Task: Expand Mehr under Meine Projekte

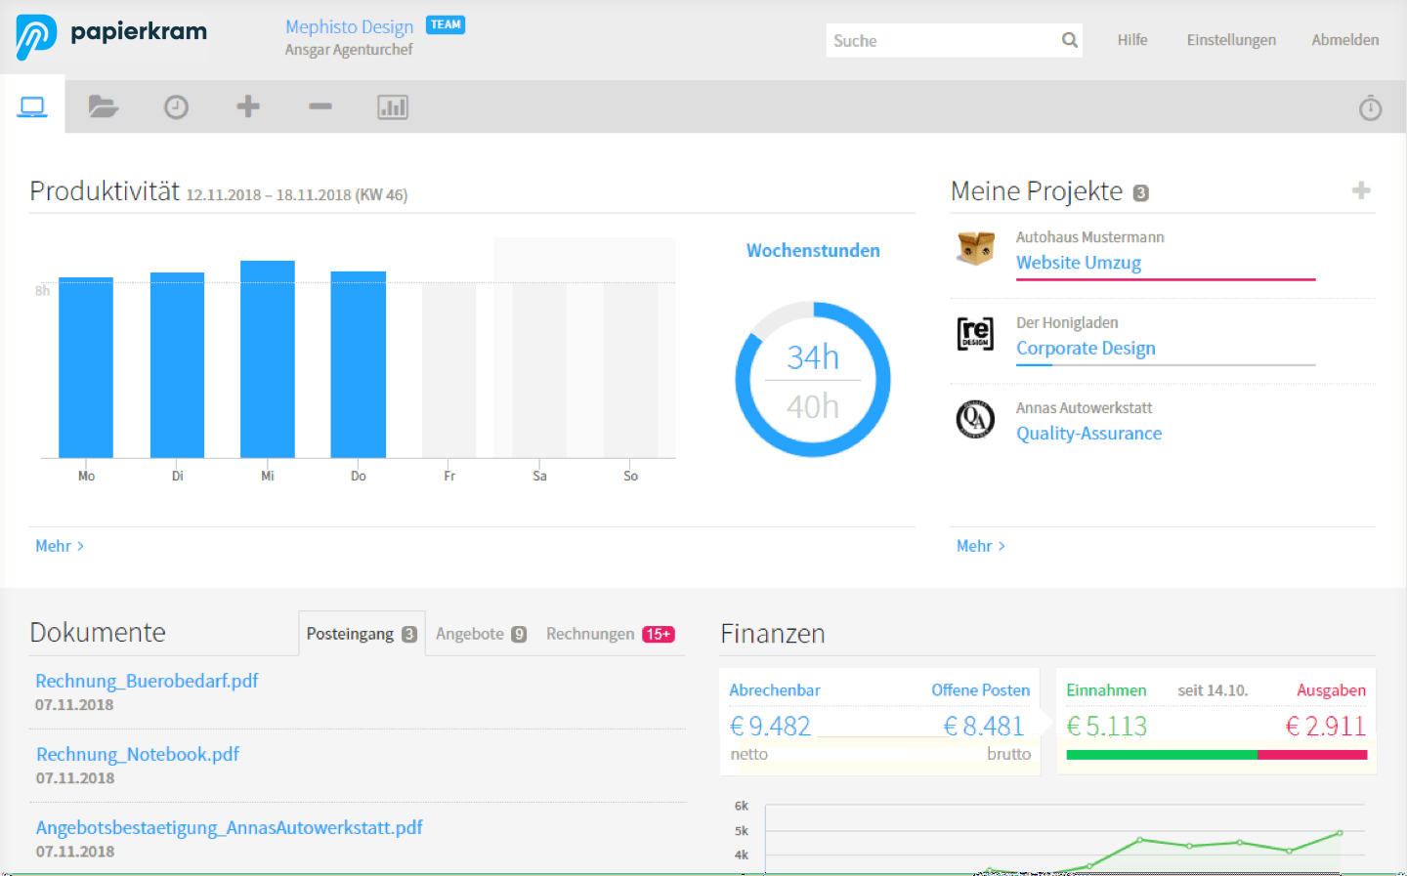Action: pyautogui.click(x=980, y=546)
